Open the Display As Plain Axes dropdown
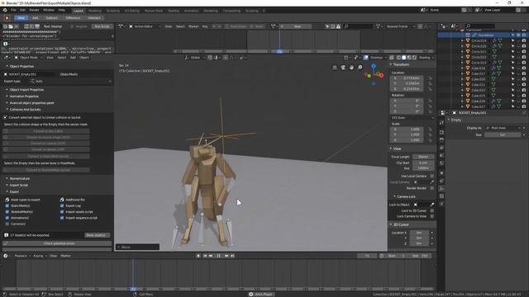Viewport: 529px width, 297px height. [x=503, y=128]
